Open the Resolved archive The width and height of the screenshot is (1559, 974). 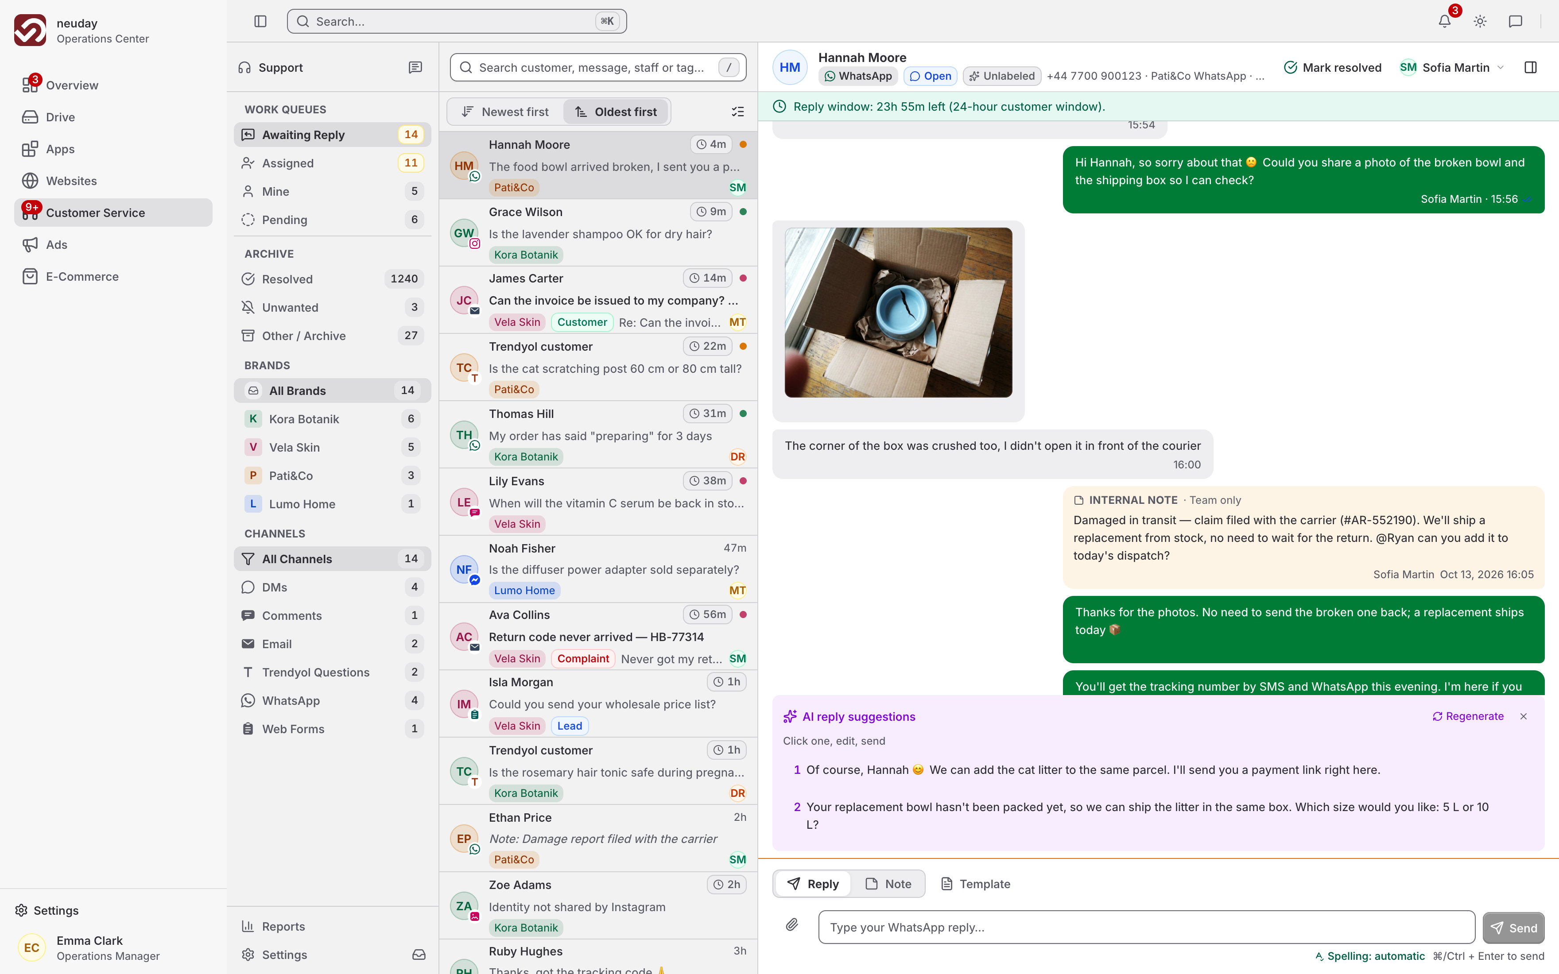click(x=333, y=279)
